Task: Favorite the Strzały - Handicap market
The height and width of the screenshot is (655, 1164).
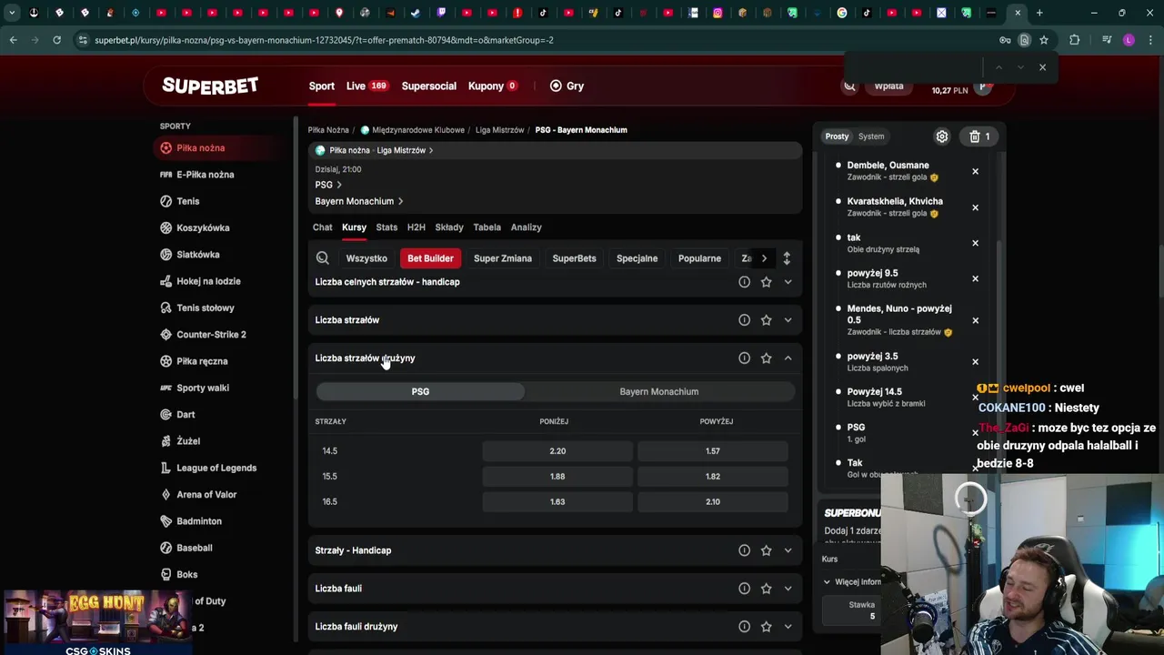Action: point(766,550)
